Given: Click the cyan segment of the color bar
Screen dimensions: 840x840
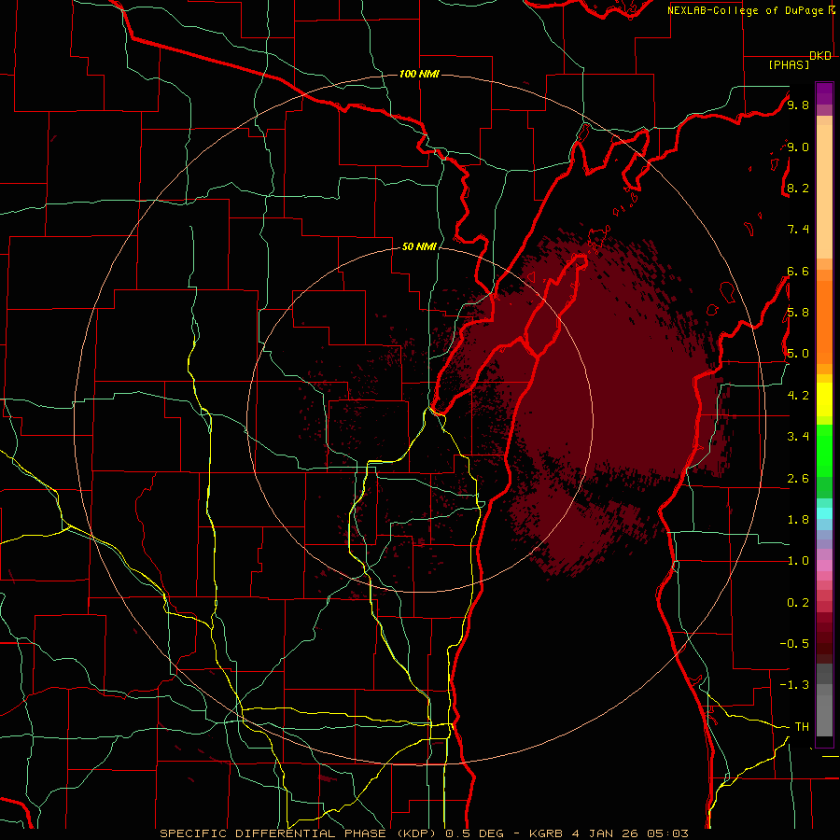Looking at the screenshot, I should (824, 512).
